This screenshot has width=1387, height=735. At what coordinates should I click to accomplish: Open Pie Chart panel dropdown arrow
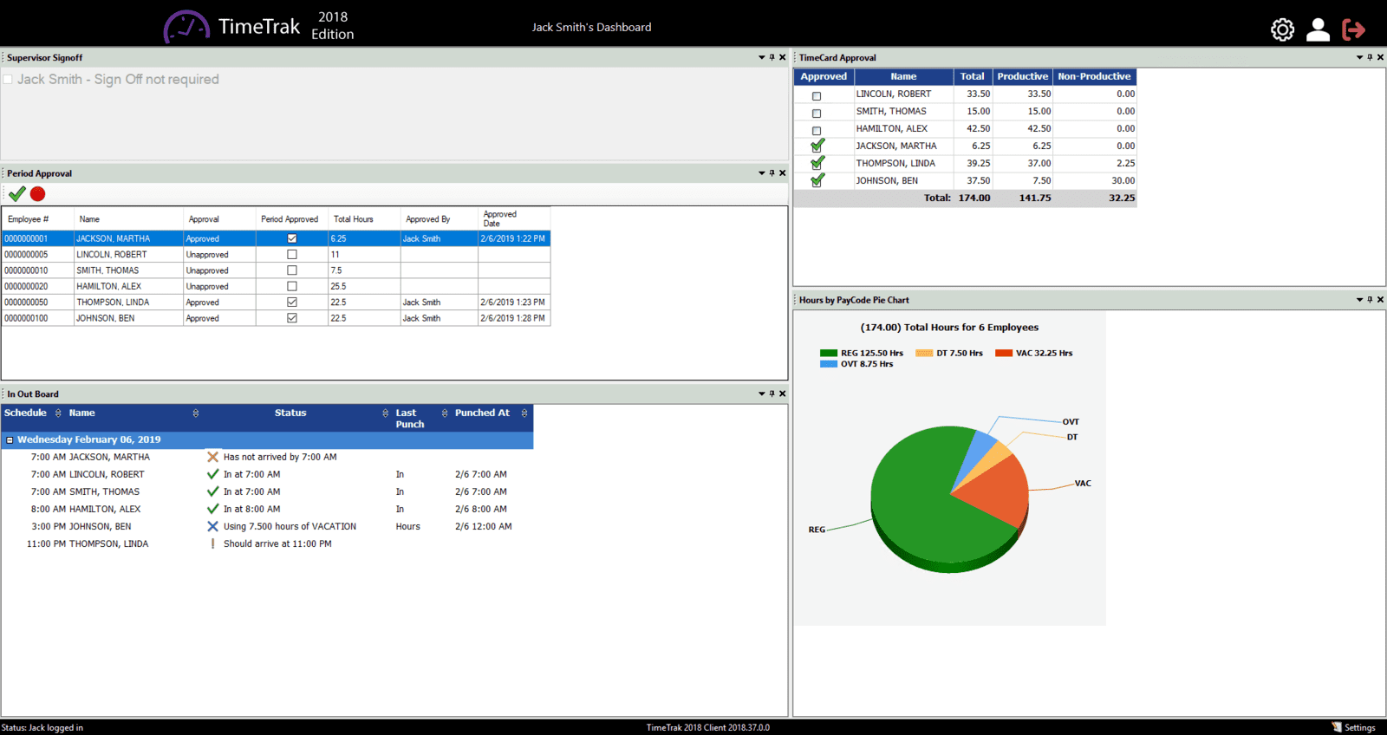tap(1359, 300)
